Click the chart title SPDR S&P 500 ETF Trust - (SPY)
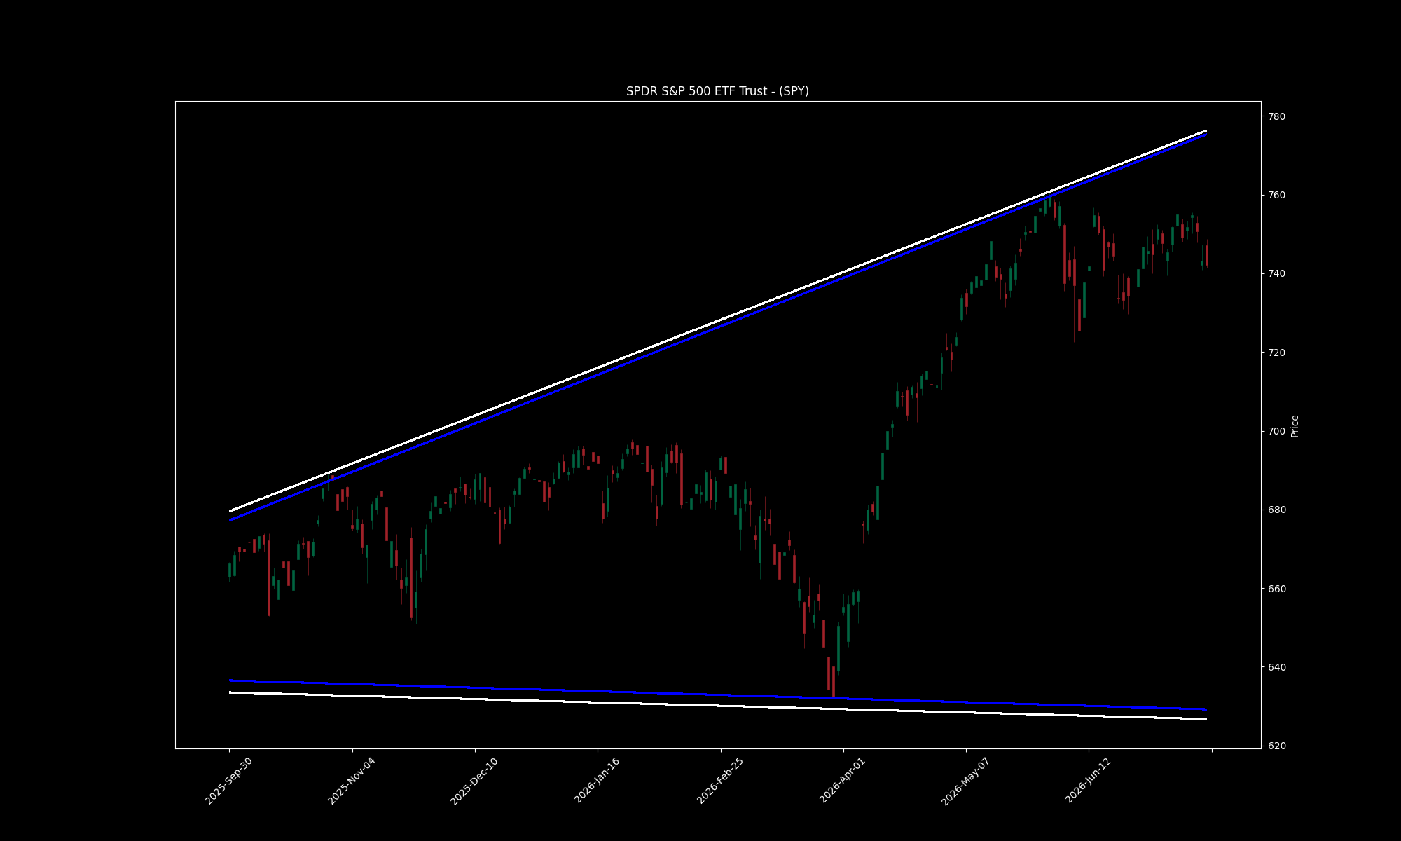 tap(717, 91)
